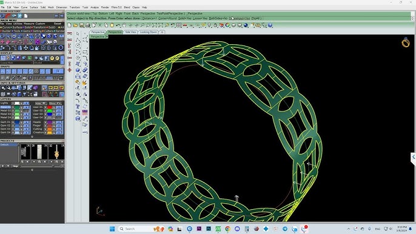Switch to the Looking Down viewport tab
The image size is (416, 234).
149,32
